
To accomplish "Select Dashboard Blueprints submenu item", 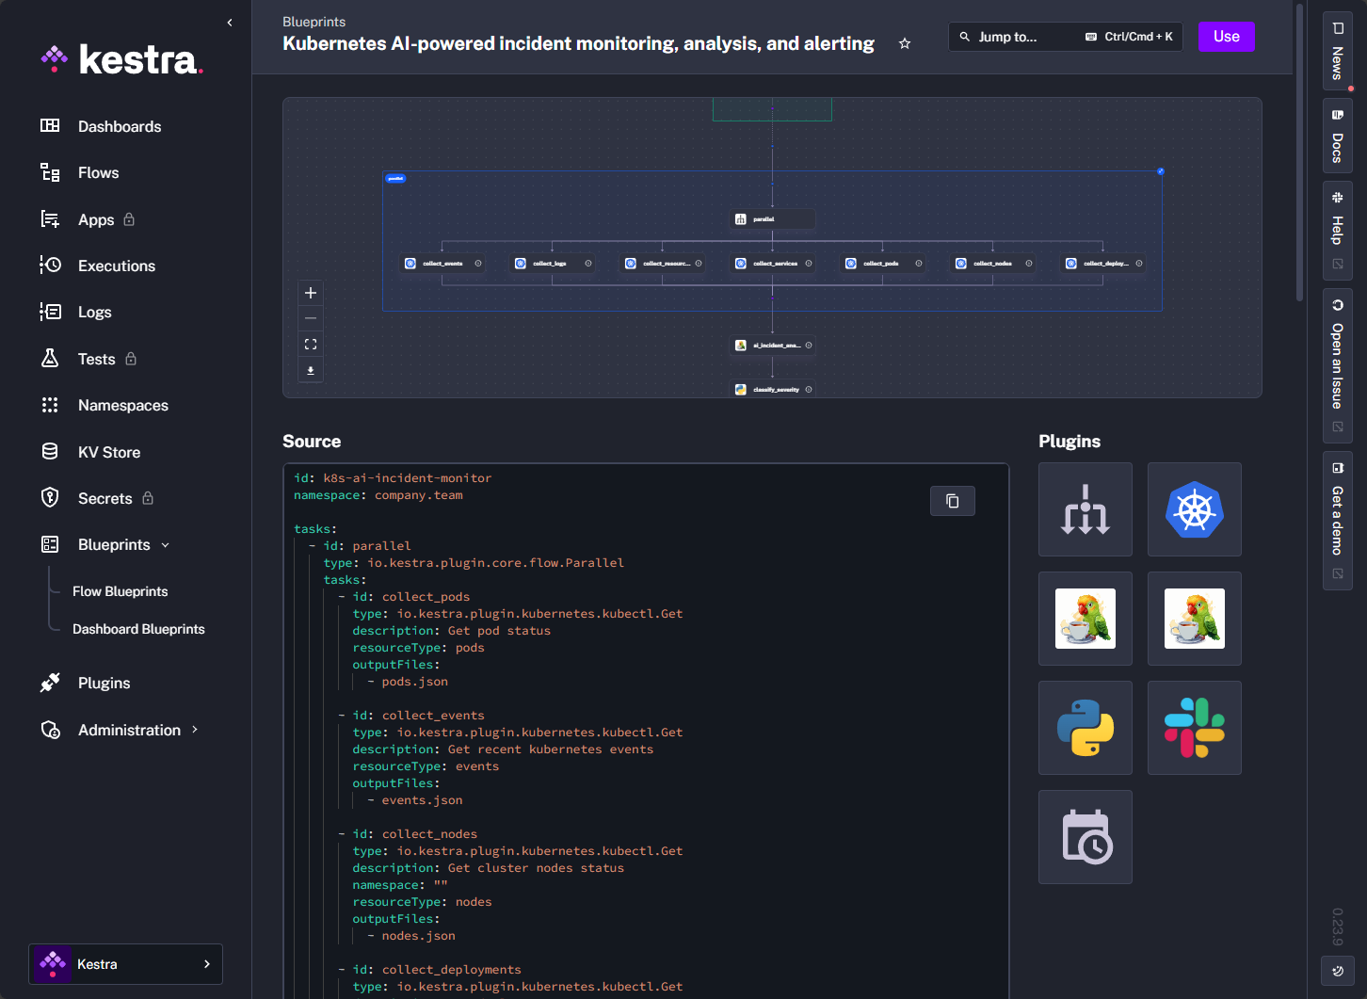I will [x=138, y=629].
